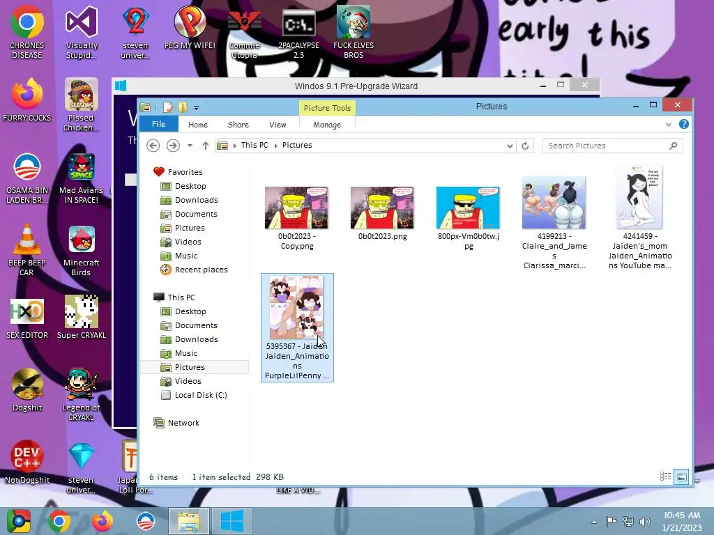This screenshot has width=714, height=535.
Task: Select the 0b0t2023 - Copy.png thumbnail
Action: 296,208
